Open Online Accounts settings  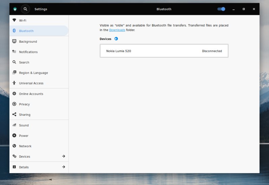pos(39,94)
